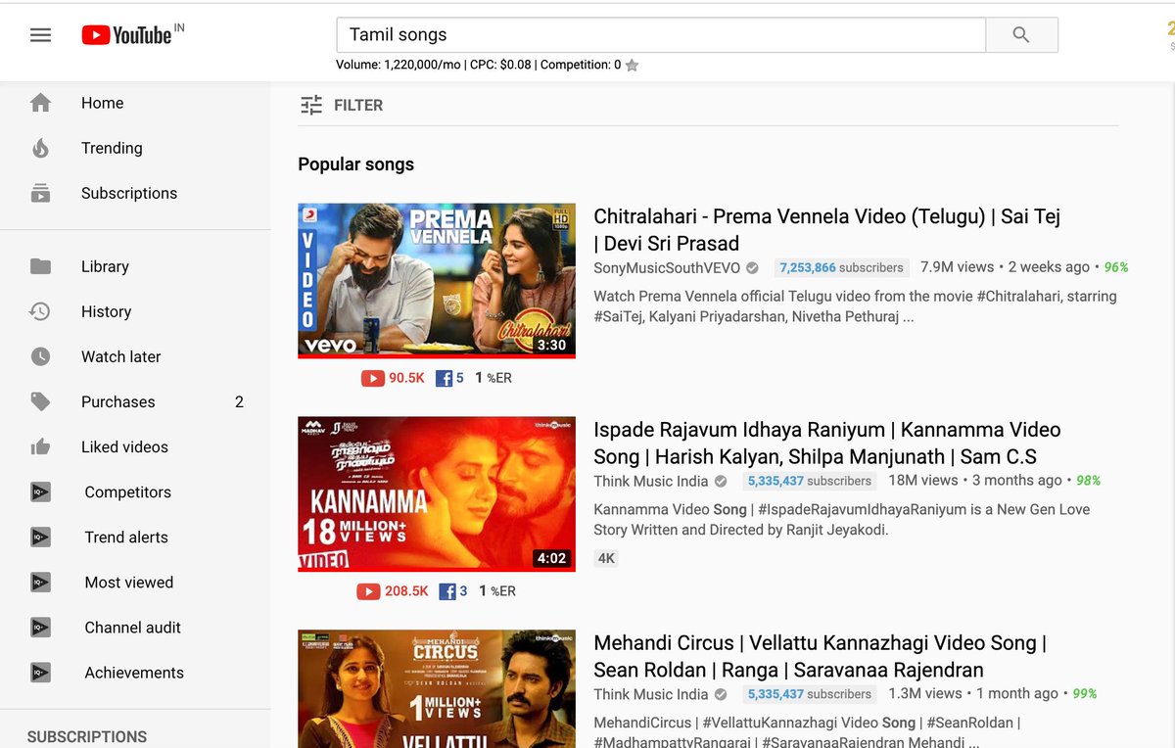The image size is (1175, 748).
Task: Star the Tamil songs keyword
Action: click(x=633, y=66)
